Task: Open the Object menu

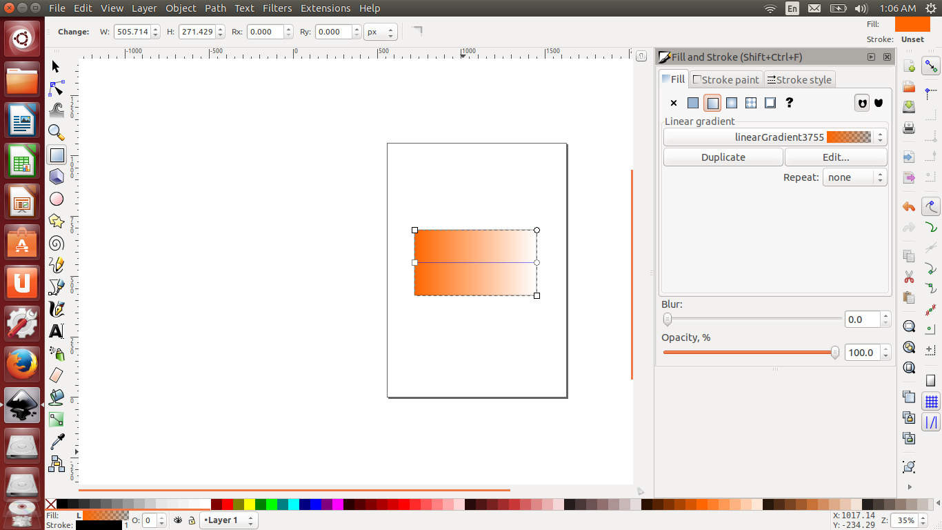Action: click(181, 8)
